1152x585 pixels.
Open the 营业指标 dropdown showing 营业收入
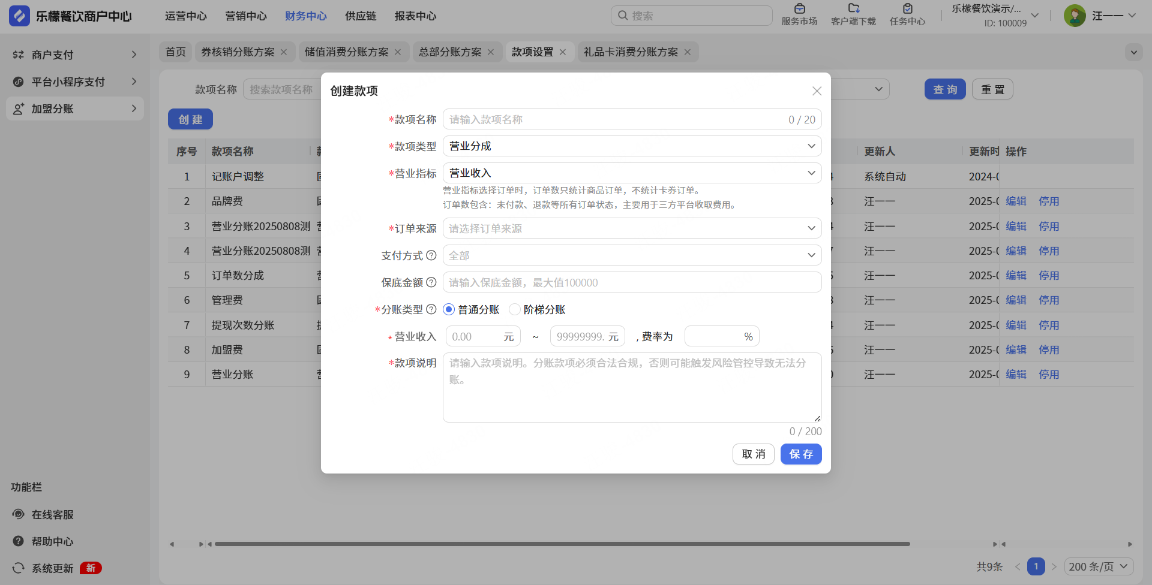point(632,173)
